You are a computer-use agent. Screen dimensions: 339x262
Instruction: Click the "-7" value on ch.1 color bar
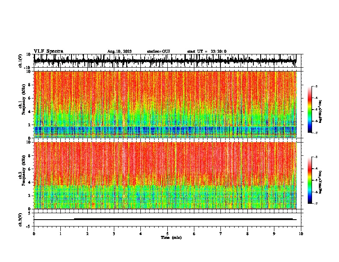[x=315, y=133]
